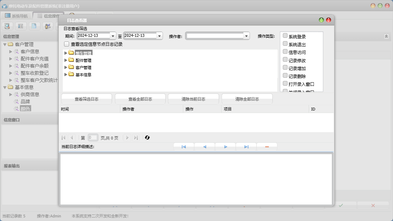The image size is (393, 221).
Task: Switch to the 系统导航 tab
Action: pos(16,16)
